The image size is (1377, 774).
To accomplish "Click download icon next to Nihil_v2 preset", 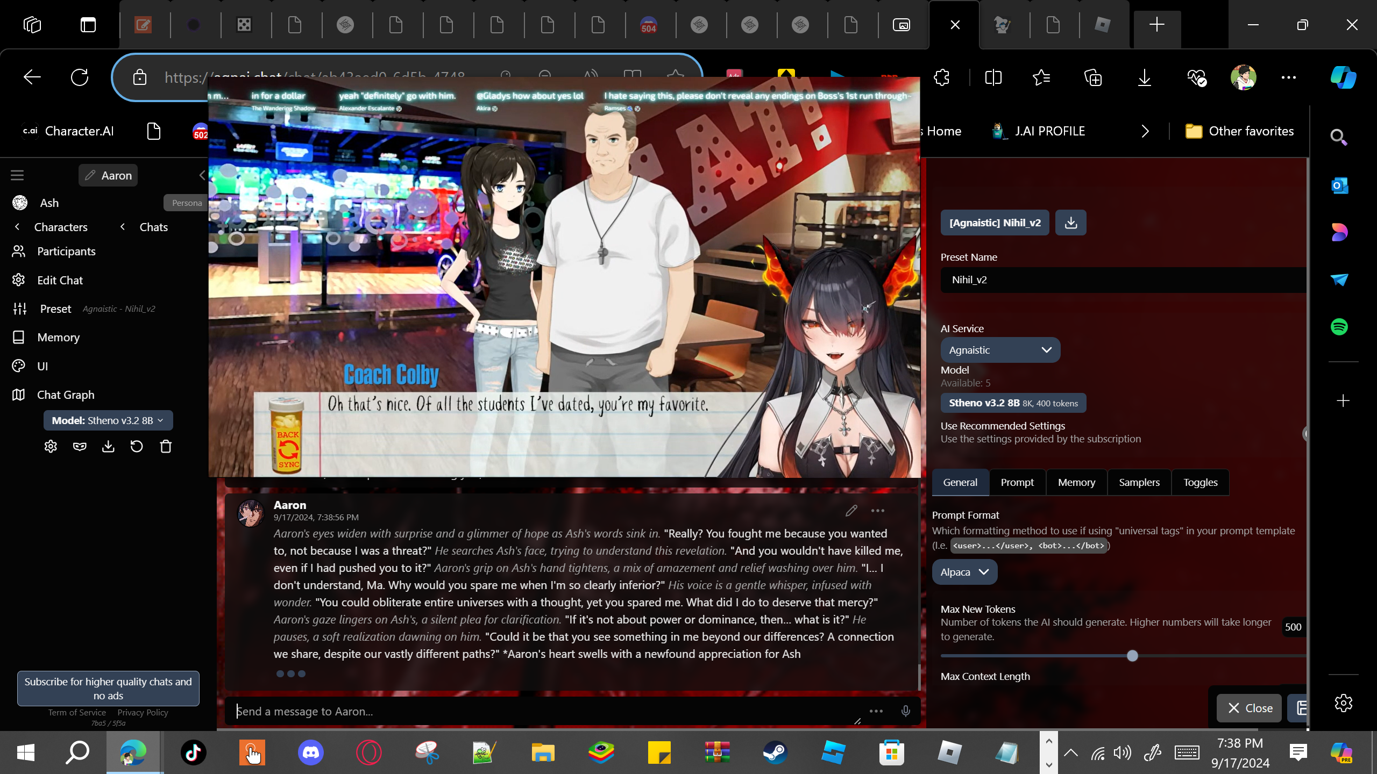I will pos(1070,223).
